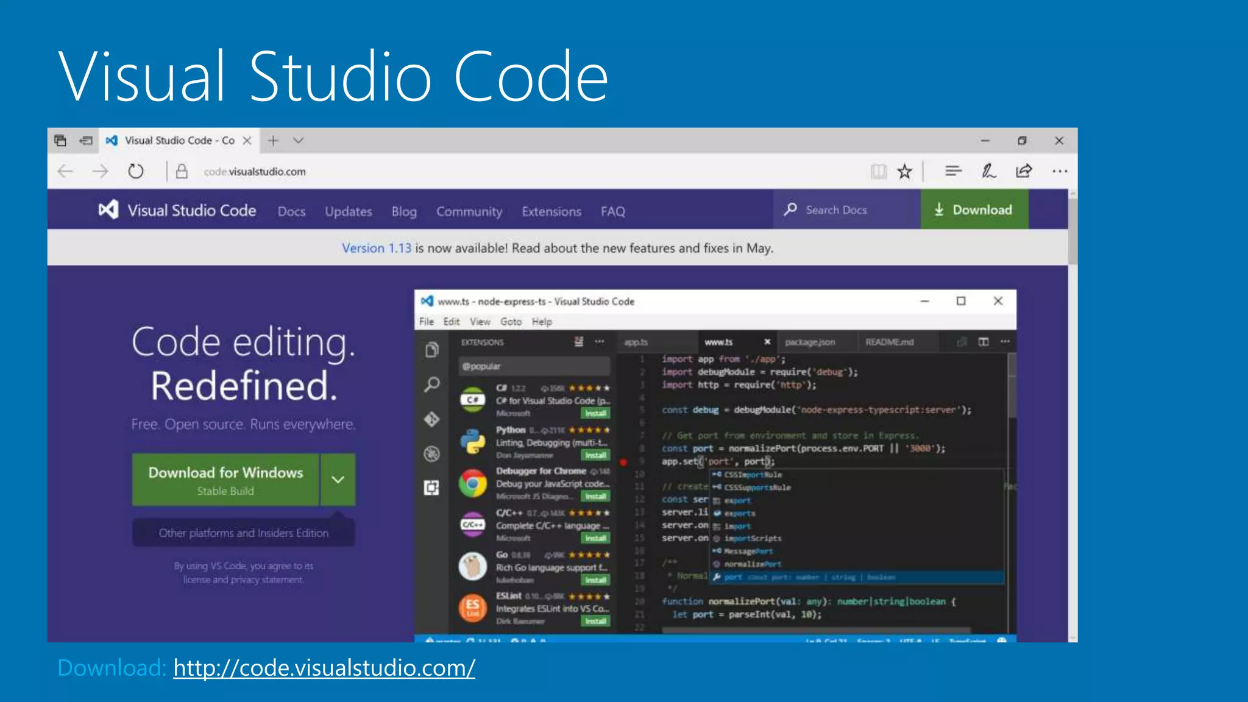The image size is (1248, 702).
Task: Click the green Download button in header
Action: pos(974,210)
